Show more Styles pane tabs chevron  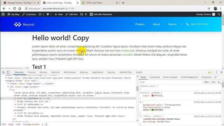pos(216,77)
